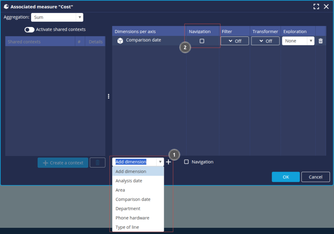Enable the Navigation checkbox beside Add dimension
The height and width of the screenshot is (234, 334).
click(x=187, y=162)
